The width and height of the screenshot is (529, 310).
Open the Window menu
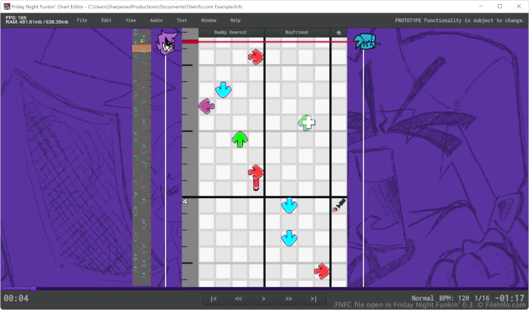click(x=208, y=20)
